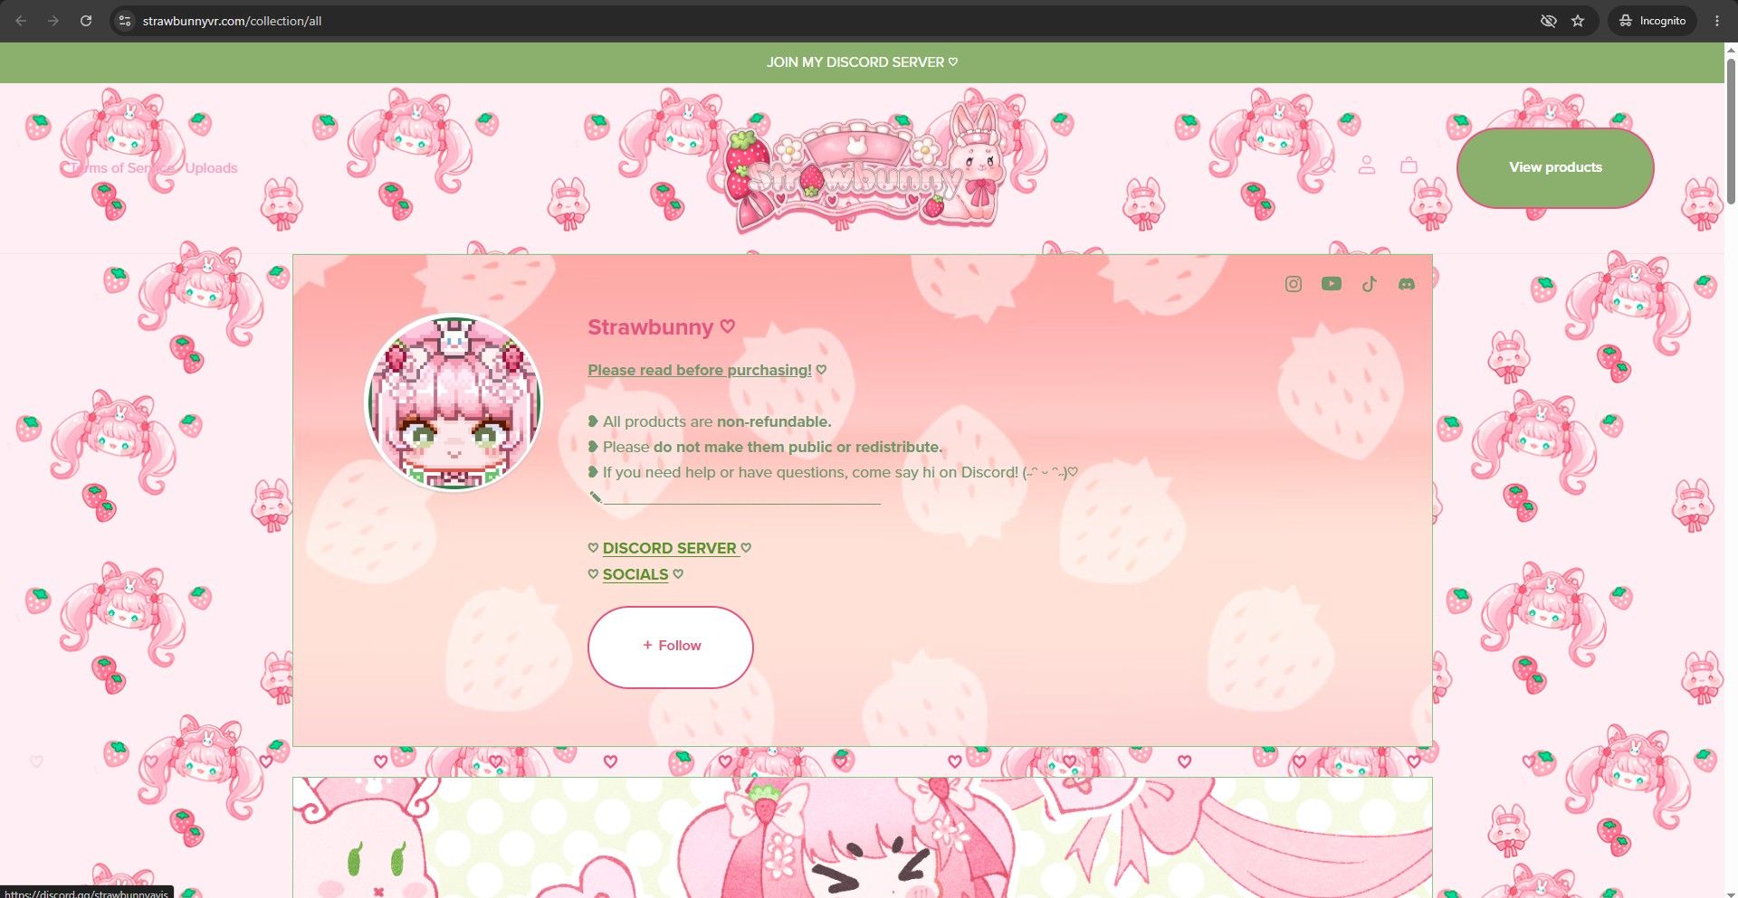Click the JOIN MY DISCORD SERVER banner
1738x898 pixels.
pos(862,62)
